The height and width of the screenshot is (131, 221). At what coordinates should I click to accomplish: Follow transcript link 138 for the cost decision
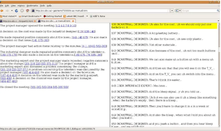(x=87, y=31)
